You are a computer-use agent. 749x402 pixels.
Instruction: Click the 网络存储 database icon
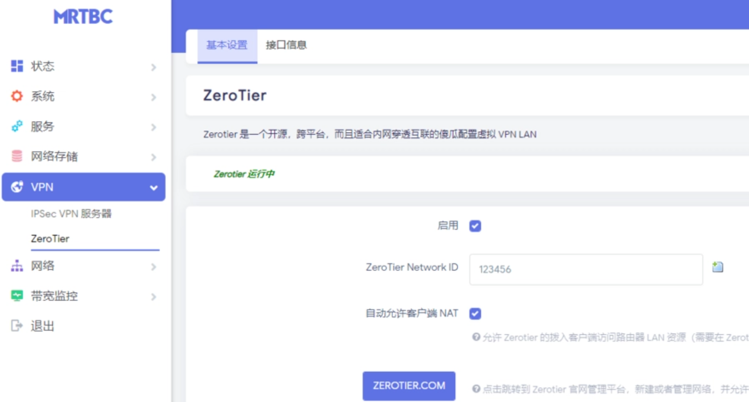pyautogui.click(x=17, y=156)
